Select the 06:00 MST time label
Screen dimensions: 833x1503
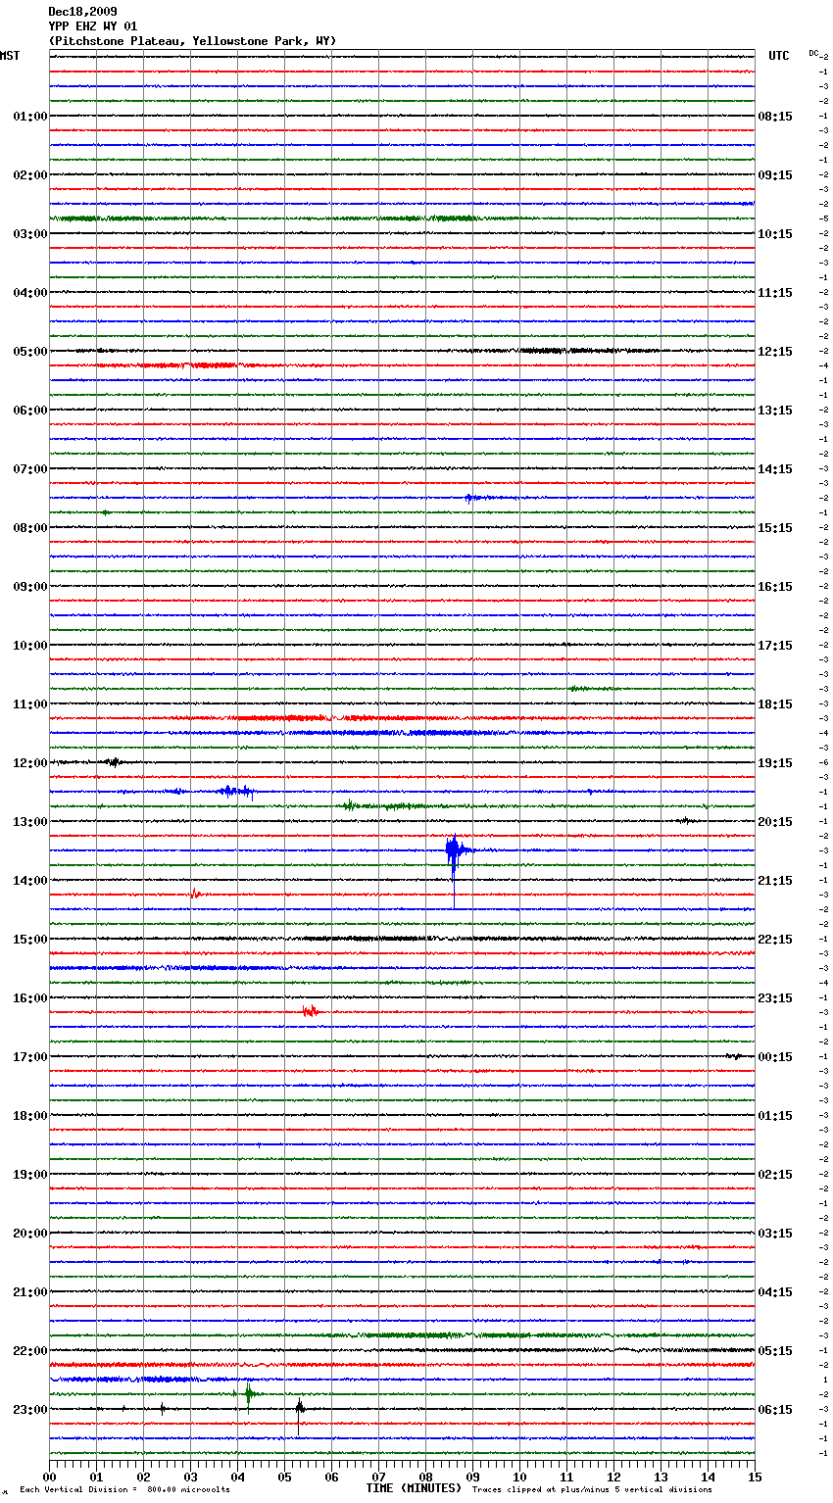coord(30,411)
